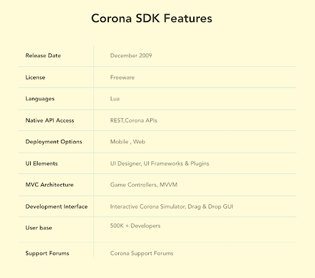Select the License row label
This screenshot has width=315, height=278.
pos(35,77)
